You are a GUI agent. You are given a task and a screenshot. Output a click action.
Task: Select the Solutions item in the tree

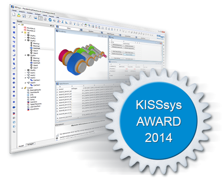coord(34,102)
